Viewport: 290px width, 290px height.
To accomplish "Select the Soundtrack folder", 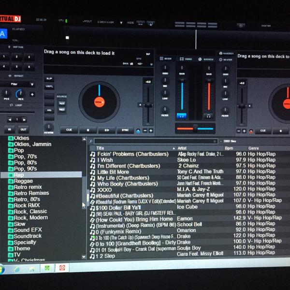I will point(25,236).
